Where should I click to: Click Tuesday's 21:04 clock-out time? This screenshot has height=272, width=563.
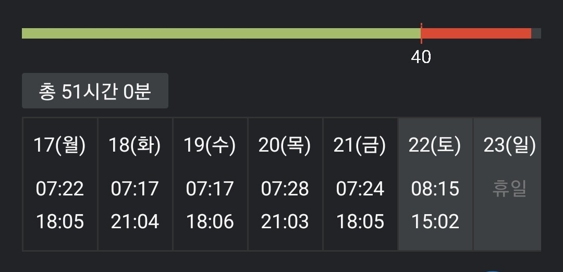click(x=134, y=221)
